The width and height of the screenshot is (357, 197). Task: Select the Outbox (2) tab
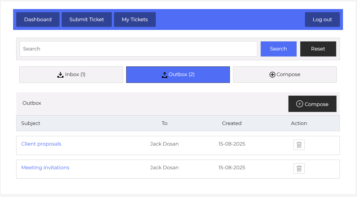[x=178, y=74]
